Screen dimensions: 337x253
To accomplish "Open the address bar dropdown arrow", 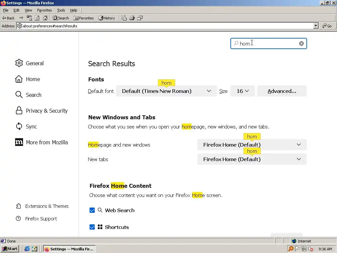I will [316, 26].
